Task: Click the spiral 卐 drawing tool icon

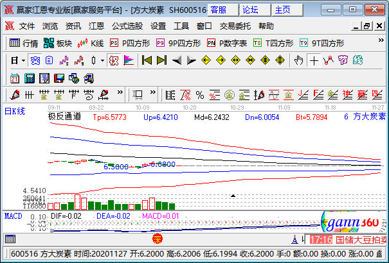Action: click(x=89, y=95)
